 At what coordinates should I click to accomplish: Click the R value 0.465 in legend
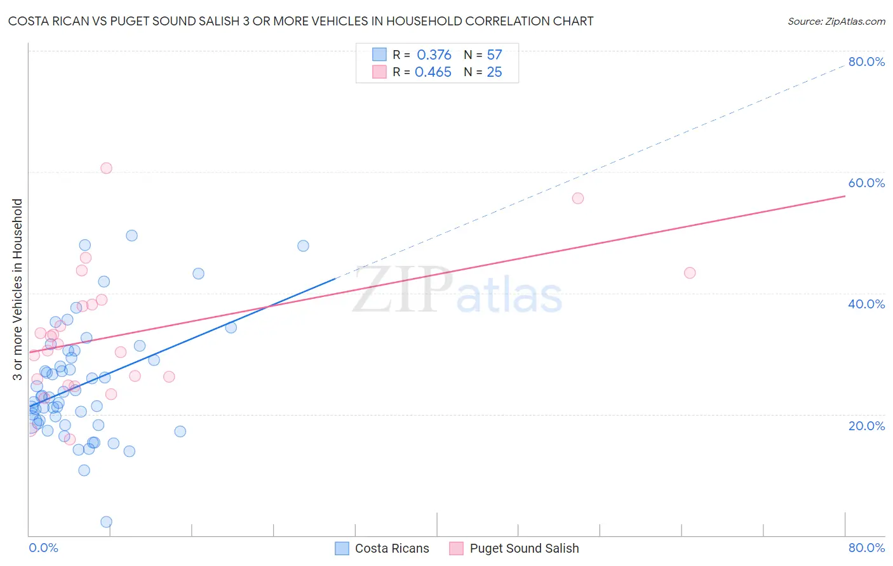(x=433, y=72)
